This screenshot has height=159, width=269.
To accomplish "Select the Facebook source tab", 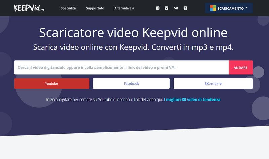I will pos(131,83).
